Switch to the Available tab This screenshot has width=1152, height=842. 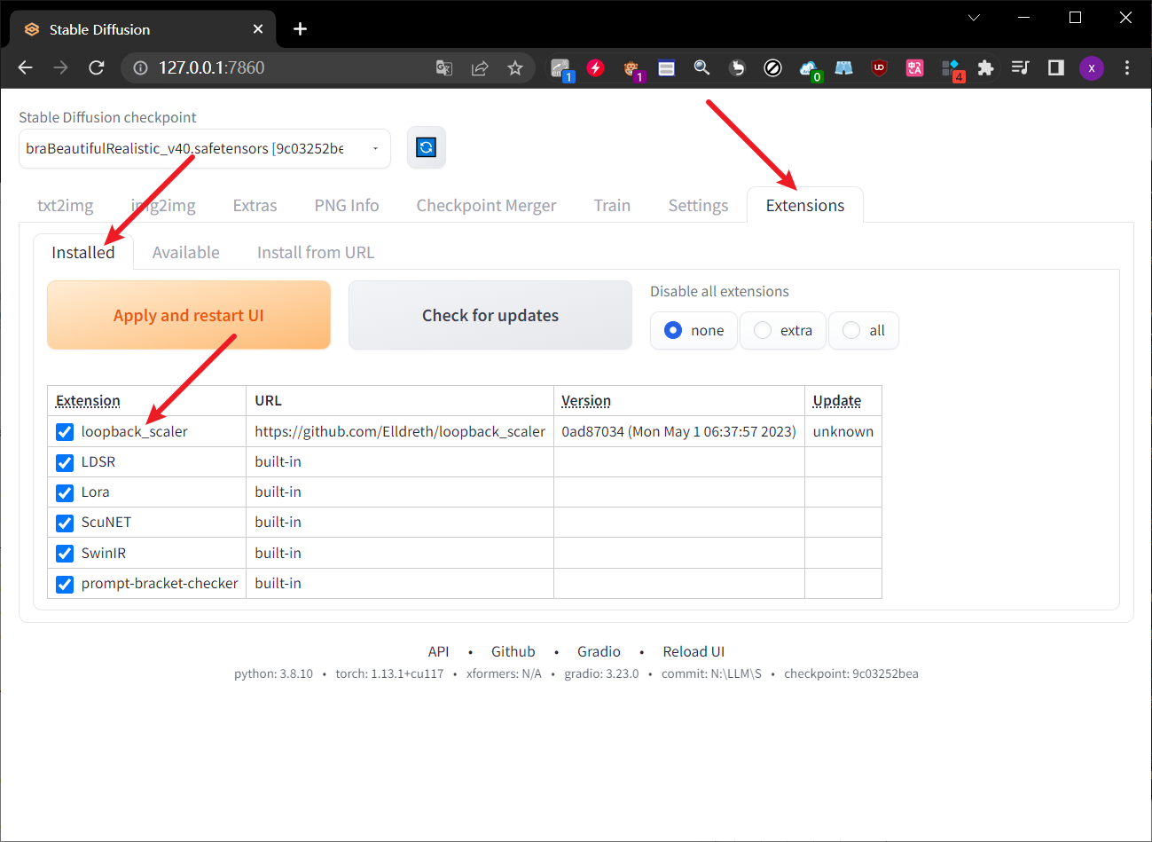[x=185, y=252]
